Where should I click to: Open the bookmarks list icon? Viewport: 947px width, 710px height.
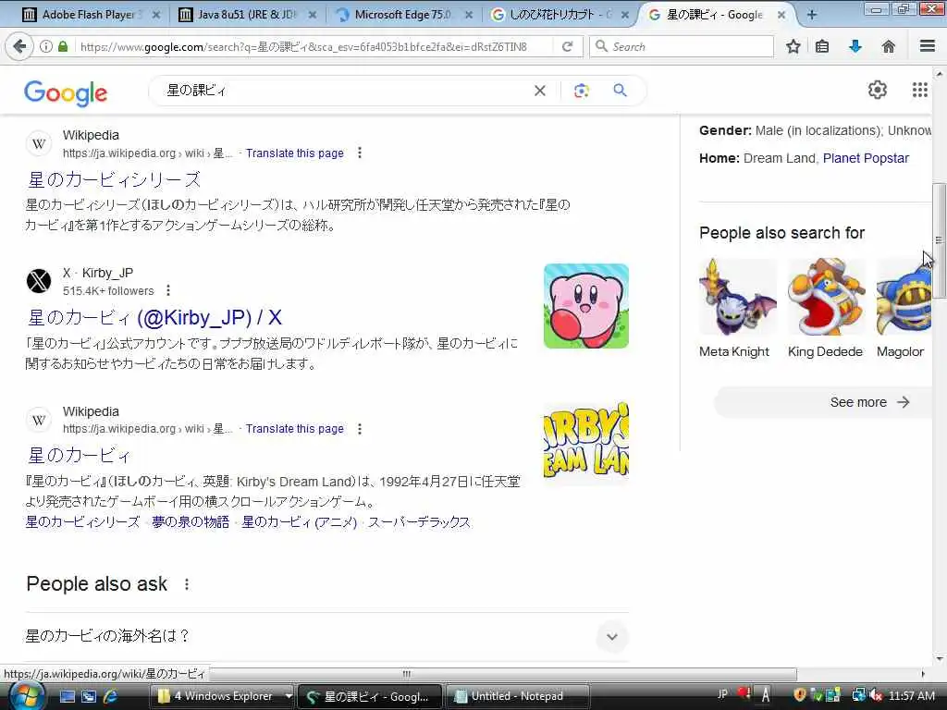click(822, 46)
